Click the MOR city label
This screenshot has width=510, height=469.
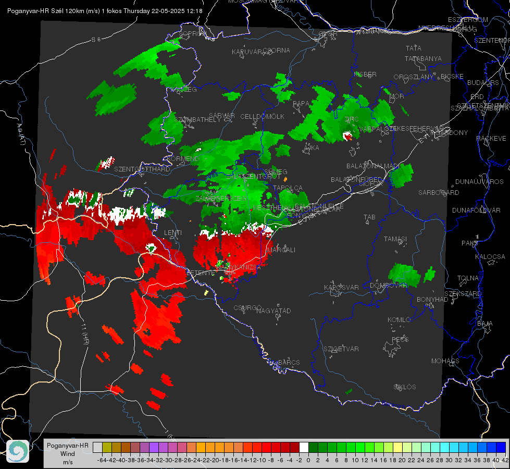(x=397, y=96)
